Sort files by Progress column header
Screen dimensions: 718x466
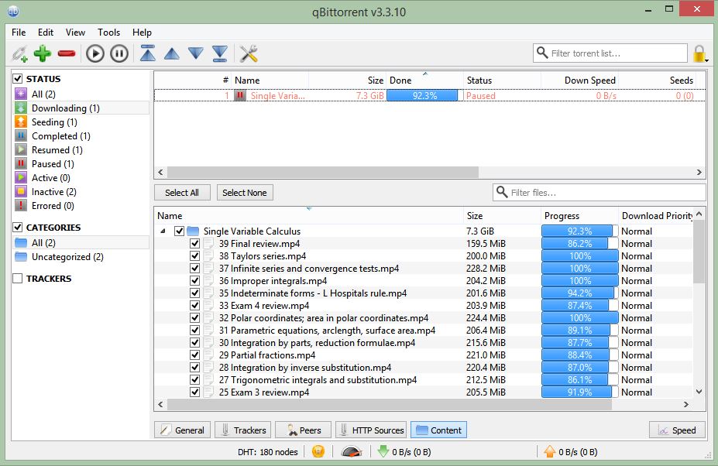tap(579, 216)
